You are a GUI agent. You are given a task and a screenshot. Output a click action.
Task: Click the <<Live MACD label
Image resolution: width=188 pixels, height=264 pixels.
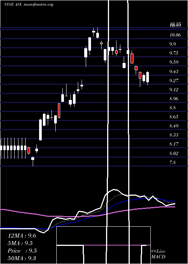(158, 254)
